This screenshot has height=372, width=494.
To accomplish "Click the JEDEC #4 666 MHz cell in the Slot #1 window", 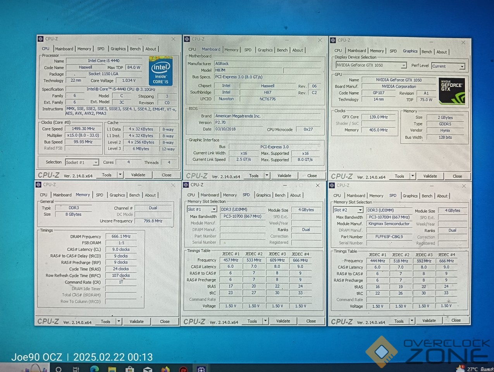I will coord(300,260).
